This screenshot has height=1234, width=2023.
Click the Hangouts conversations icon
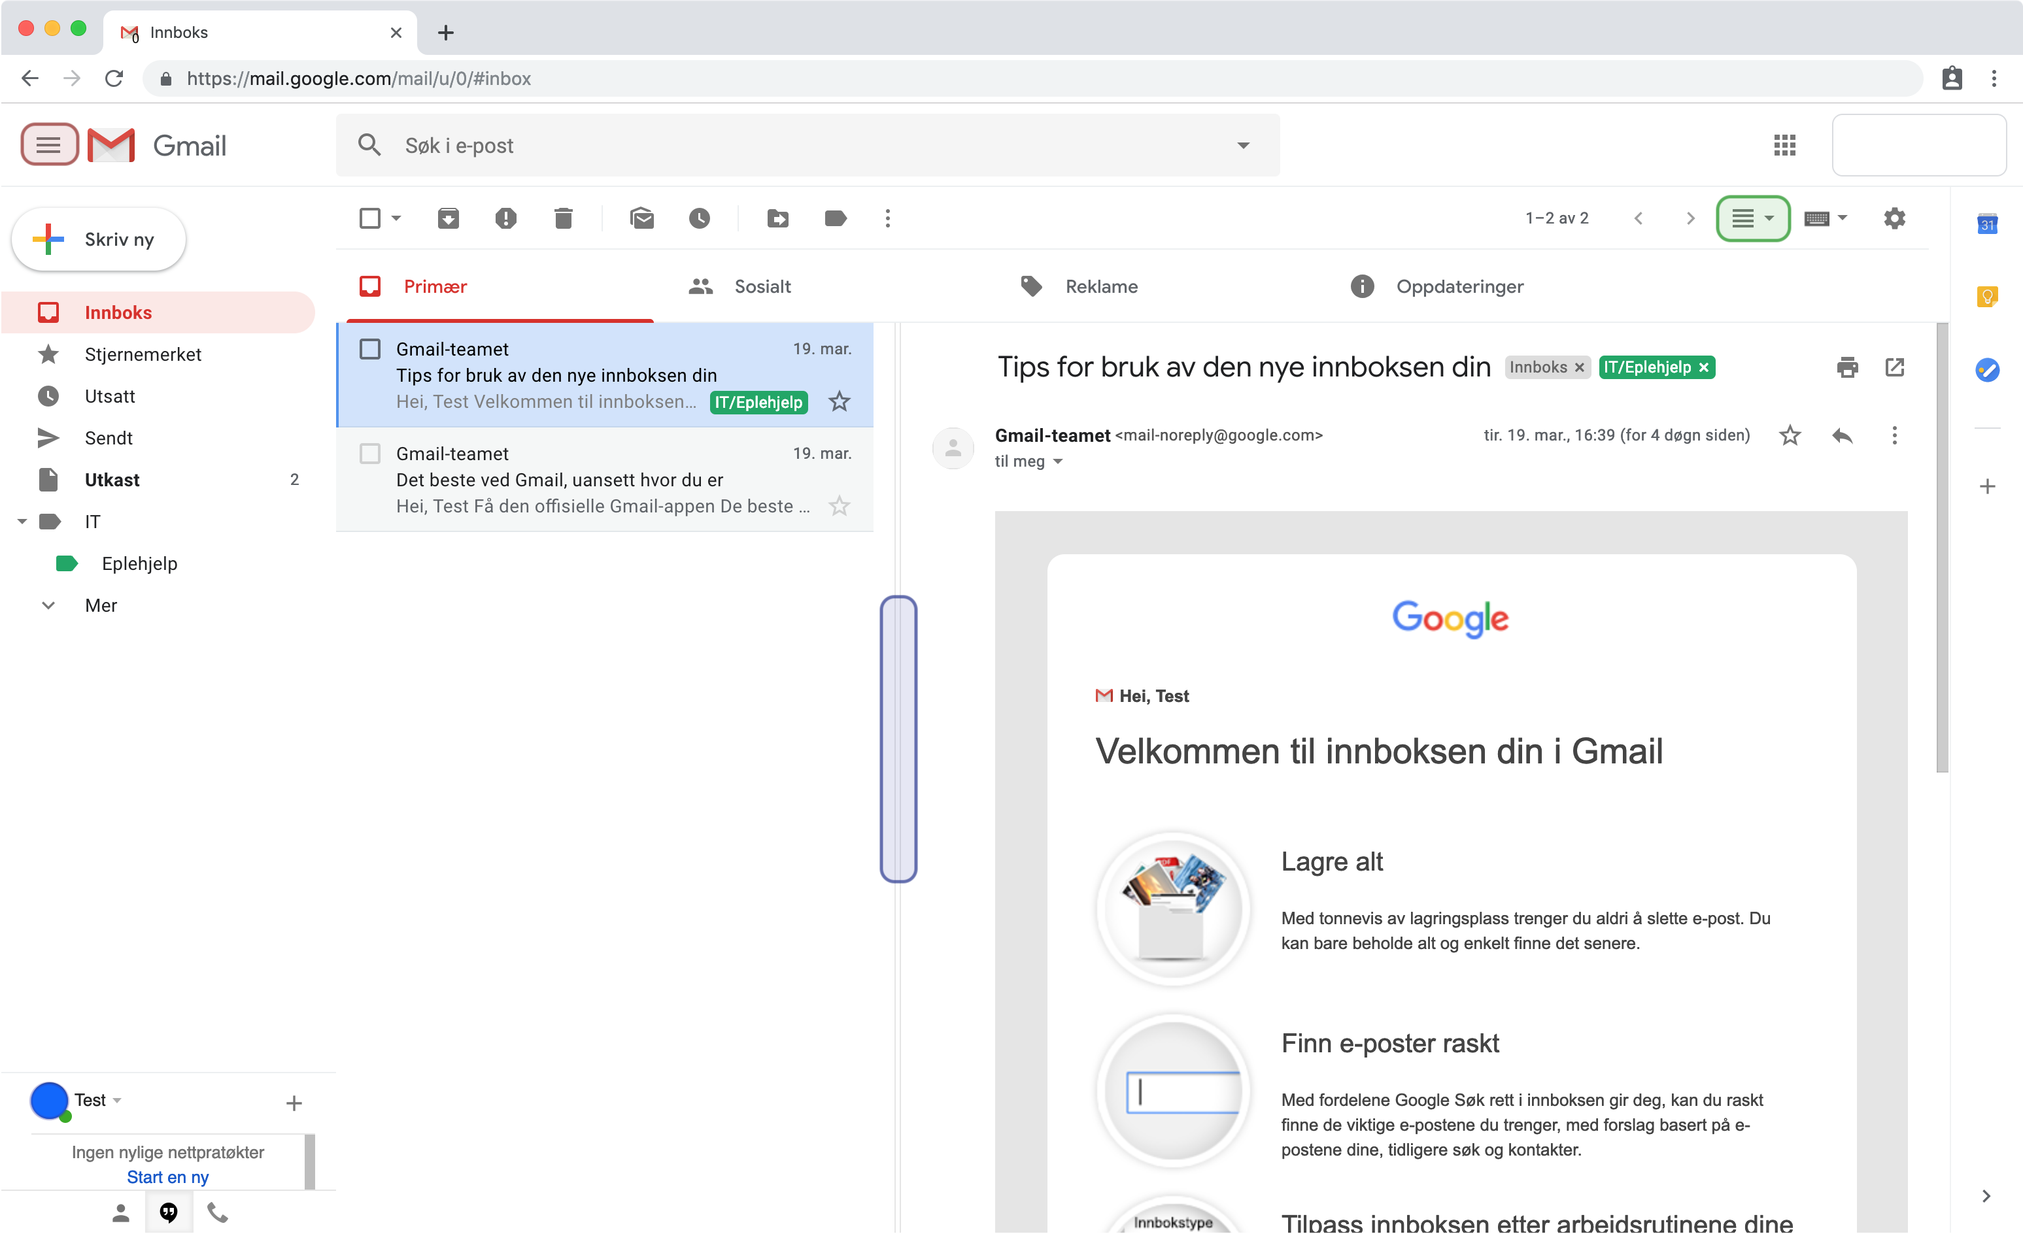click(168, 1212)
